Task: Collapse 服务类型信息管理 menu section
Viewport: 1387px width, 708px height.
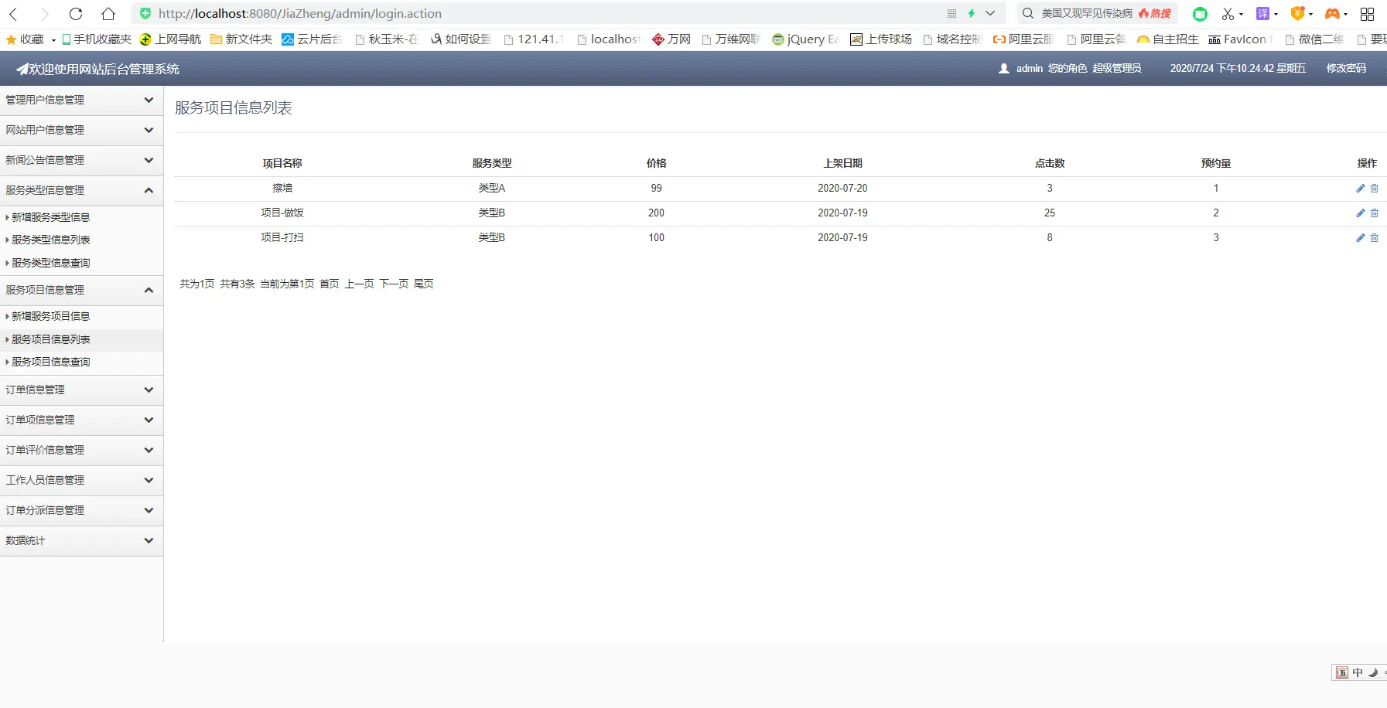Action: click(x=82, y=191)
